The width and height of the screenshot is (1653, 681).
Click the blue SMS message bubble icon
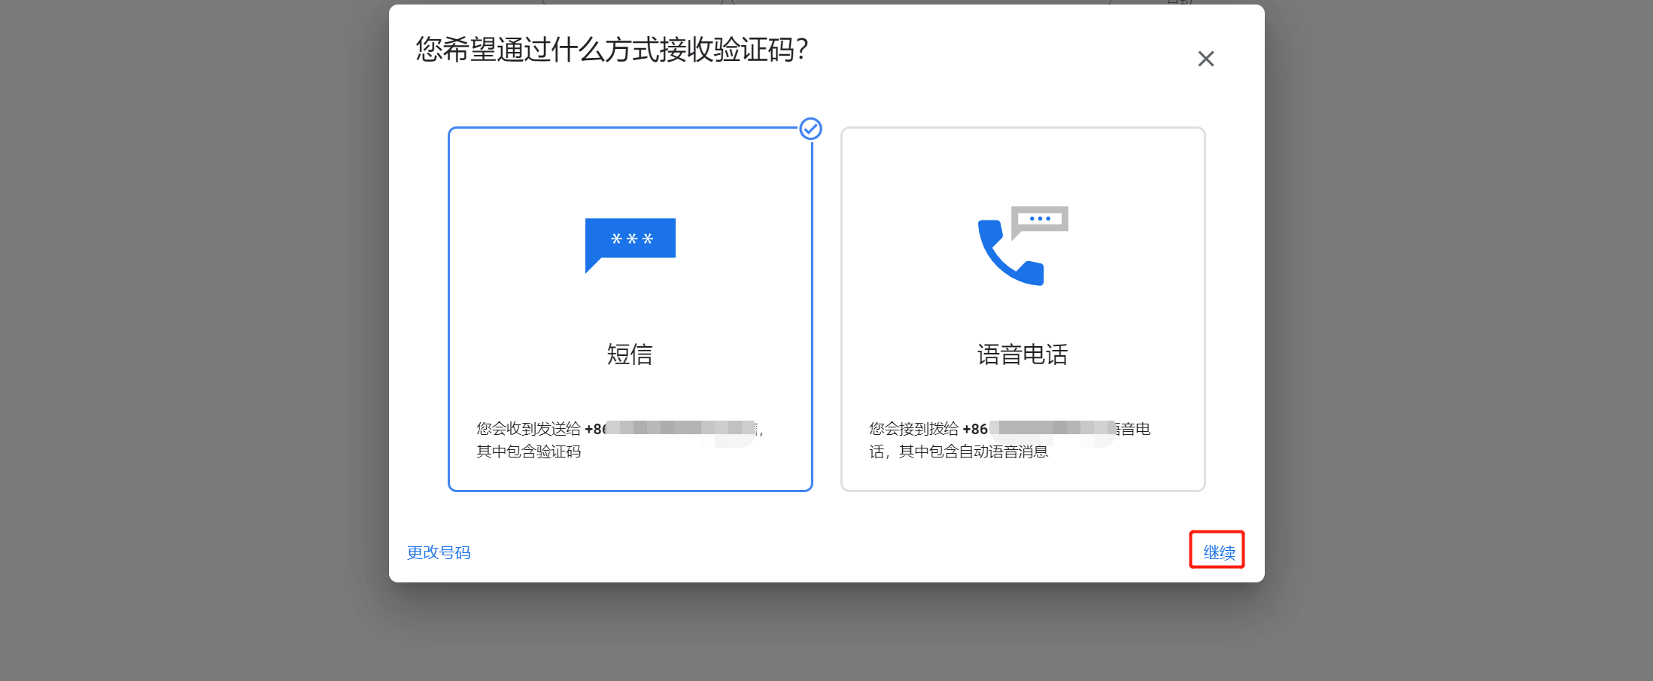(x=631, y=245)
